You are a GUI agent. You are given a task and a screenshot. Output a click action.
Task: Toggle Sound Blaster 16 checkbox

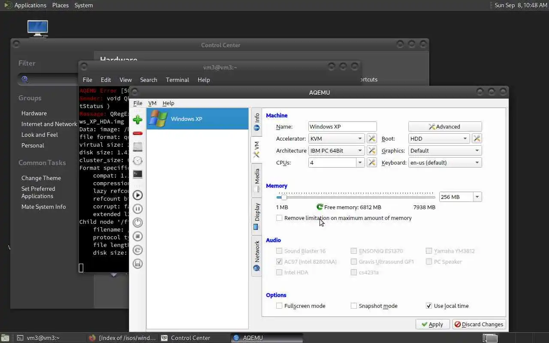(279, 251)
